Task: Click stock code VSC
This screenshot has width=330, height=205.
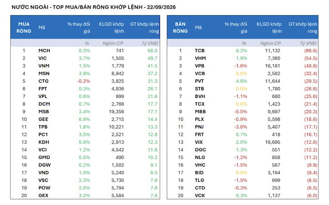Action: pos(43,180)
